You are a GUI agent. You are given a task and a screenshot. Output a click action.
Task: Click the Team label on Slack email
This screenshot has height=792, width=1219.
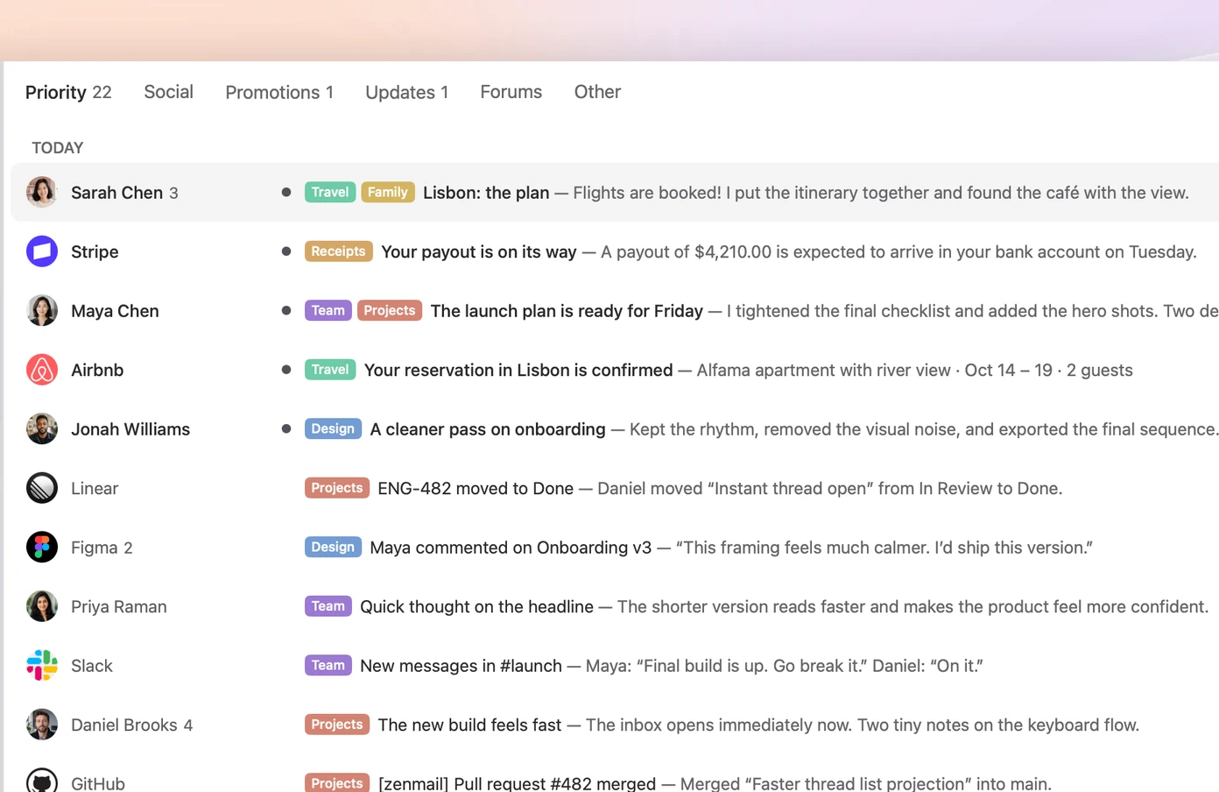point(328,665)
